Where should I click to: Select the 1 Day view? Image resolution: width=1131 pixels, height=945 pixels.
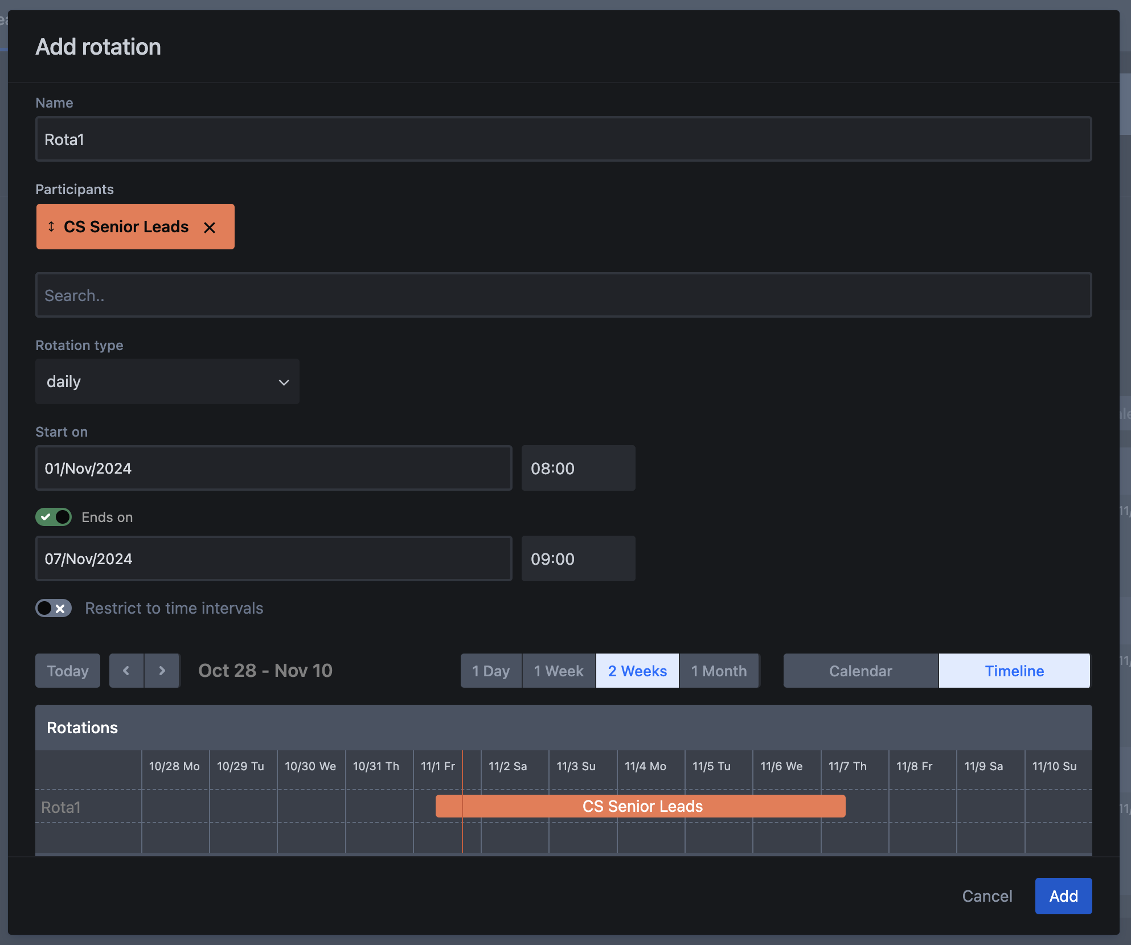point(491,671)
